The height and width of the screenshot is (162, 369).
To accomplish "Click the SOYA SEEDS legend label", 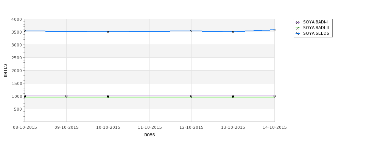I will 316,34.
